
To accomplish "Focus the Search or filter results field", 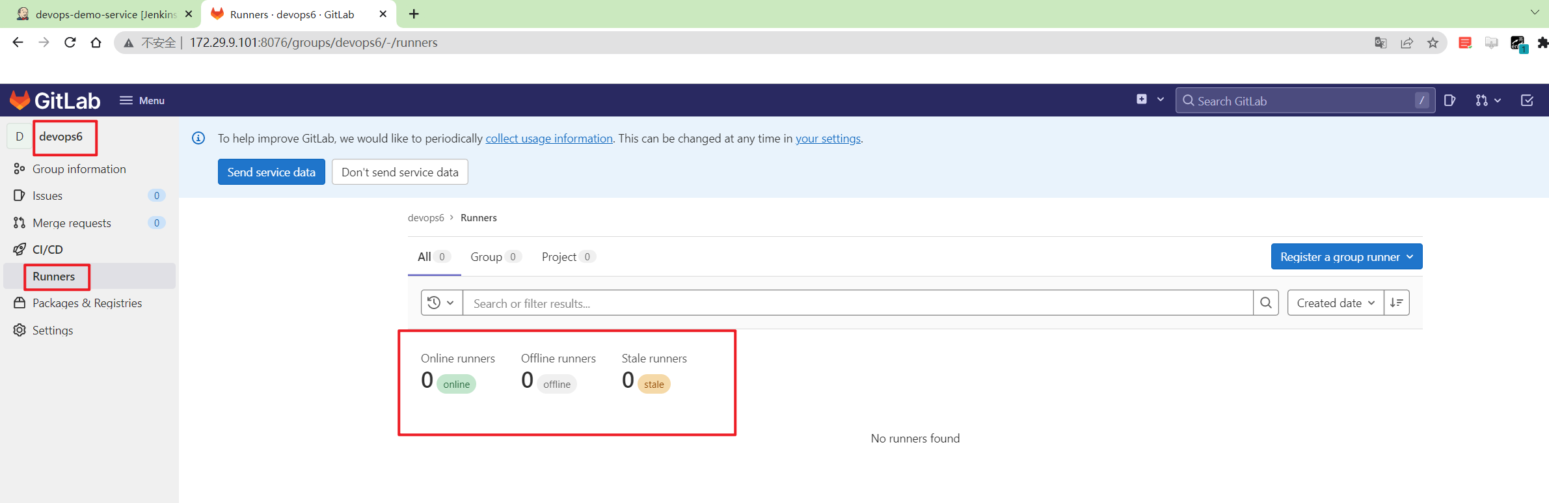I will [x=858, y=303].
